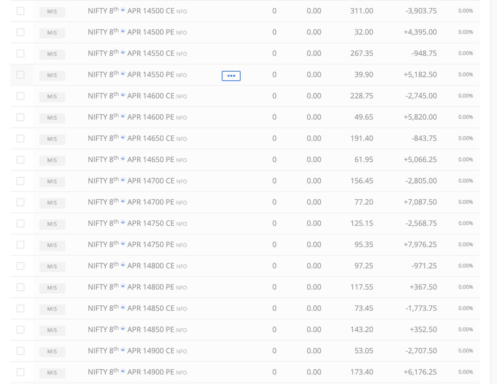Click the weekly 'w' icon on 14650 CE row
The height and width of the screenshot is (384, 497).
[123, 138]
